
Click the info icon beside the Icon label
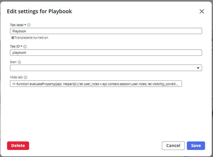coord(19,62)
